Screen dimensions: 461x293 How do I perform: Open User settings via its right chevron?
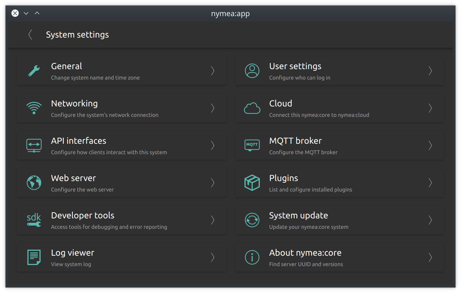(x=430, y=71)
